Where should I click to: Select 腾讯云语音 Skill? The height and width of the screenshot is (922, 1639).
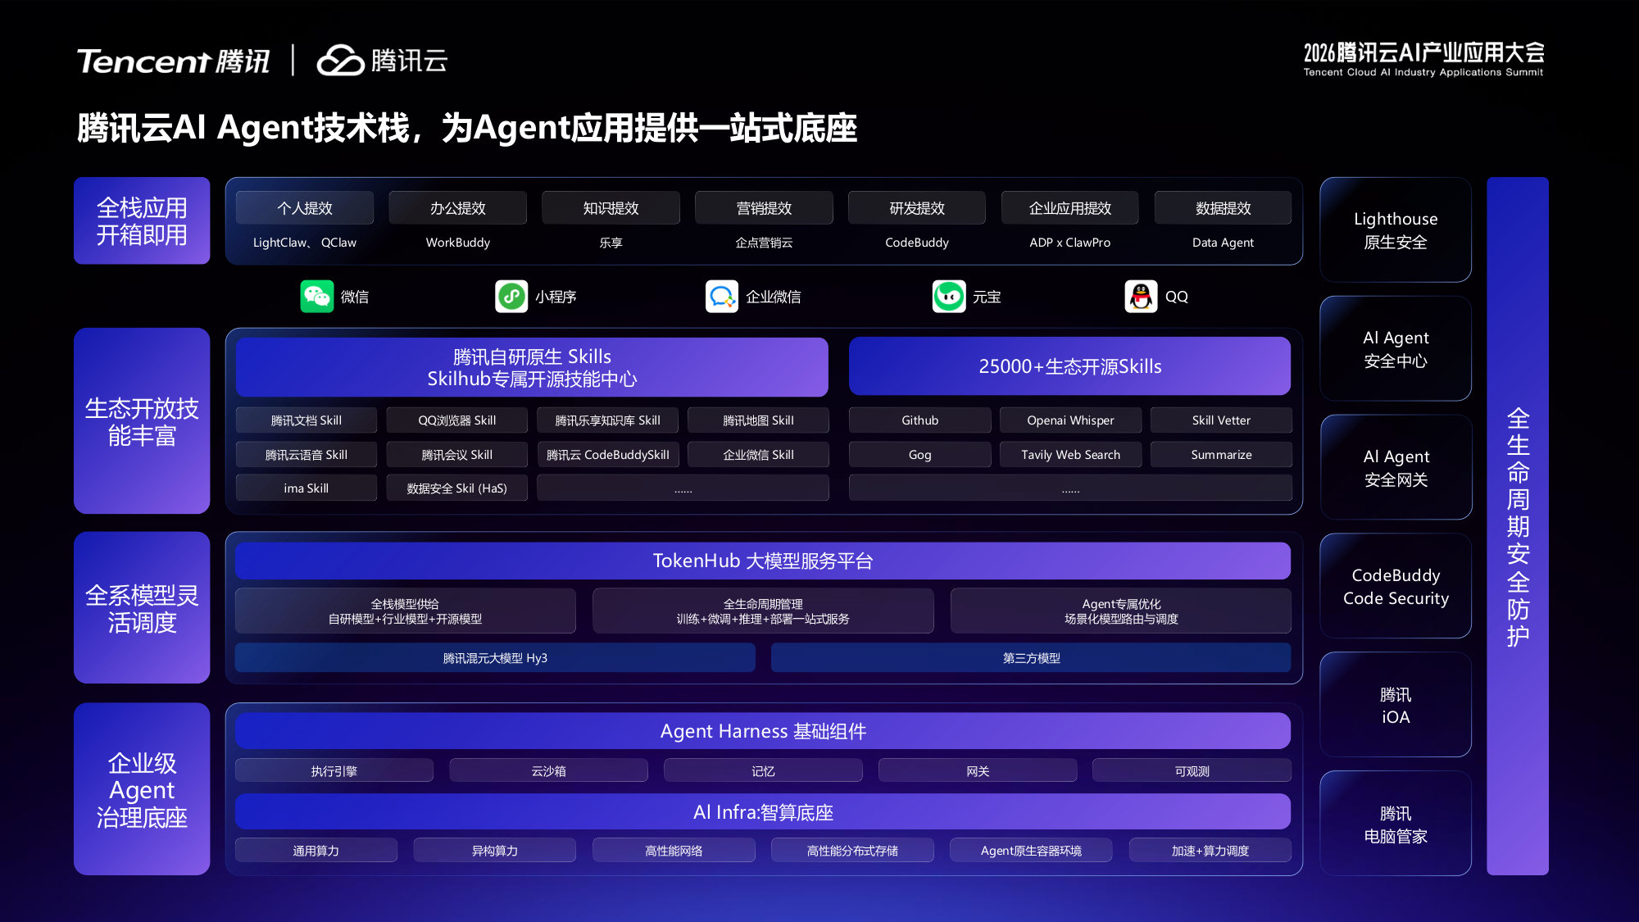tap(306, 455)
